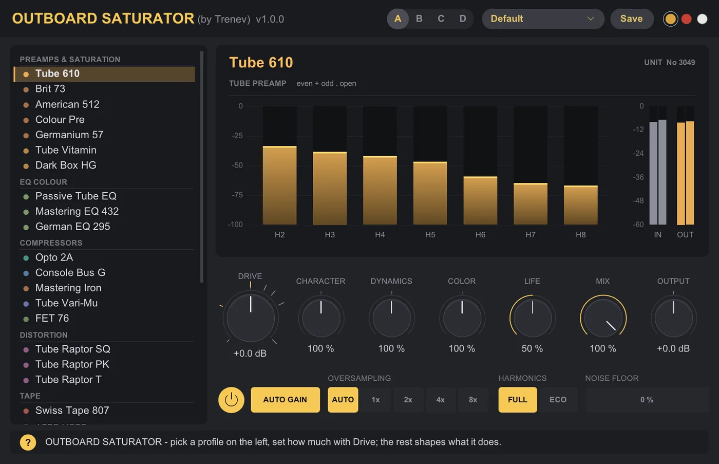
Task: Save the current preset
Action: point(632,19)
